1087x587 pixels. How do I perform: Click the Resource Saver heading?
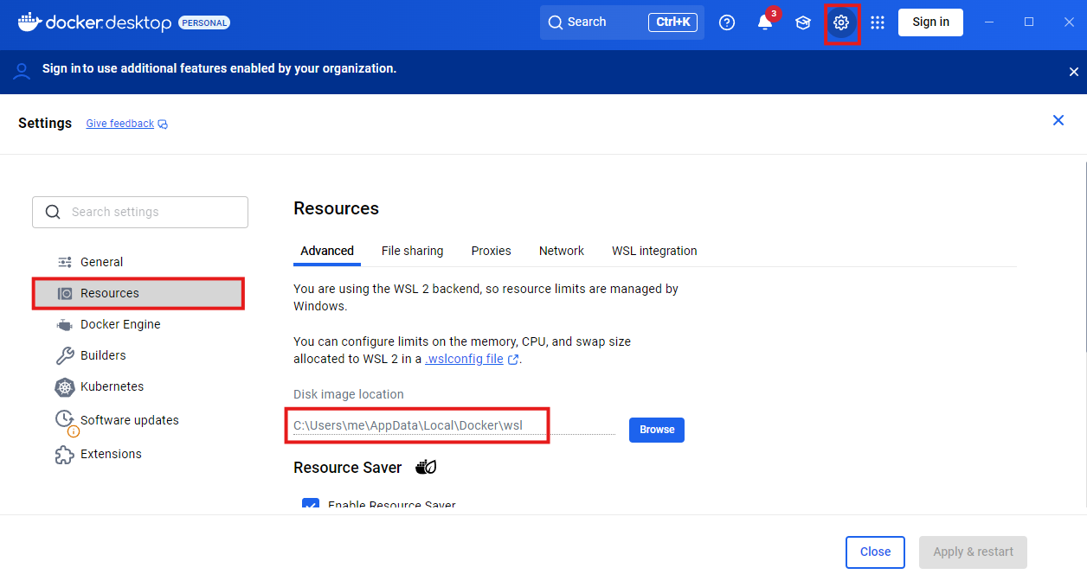pyautogui.click(x=348, y=468)
